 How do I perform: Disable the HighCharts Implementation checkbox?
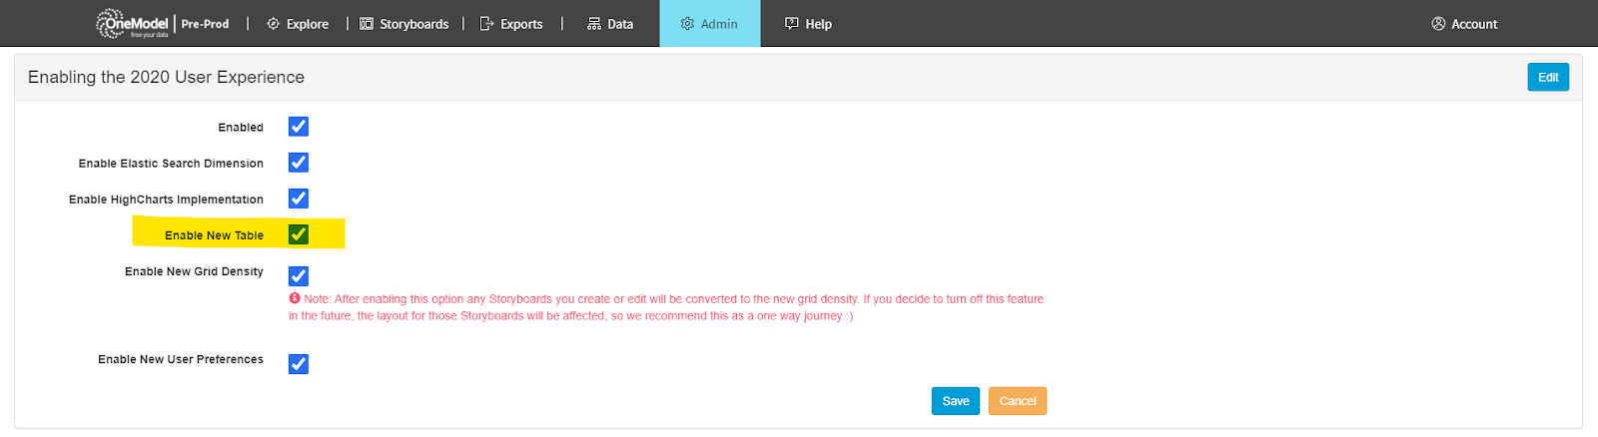tap(299, 199)
